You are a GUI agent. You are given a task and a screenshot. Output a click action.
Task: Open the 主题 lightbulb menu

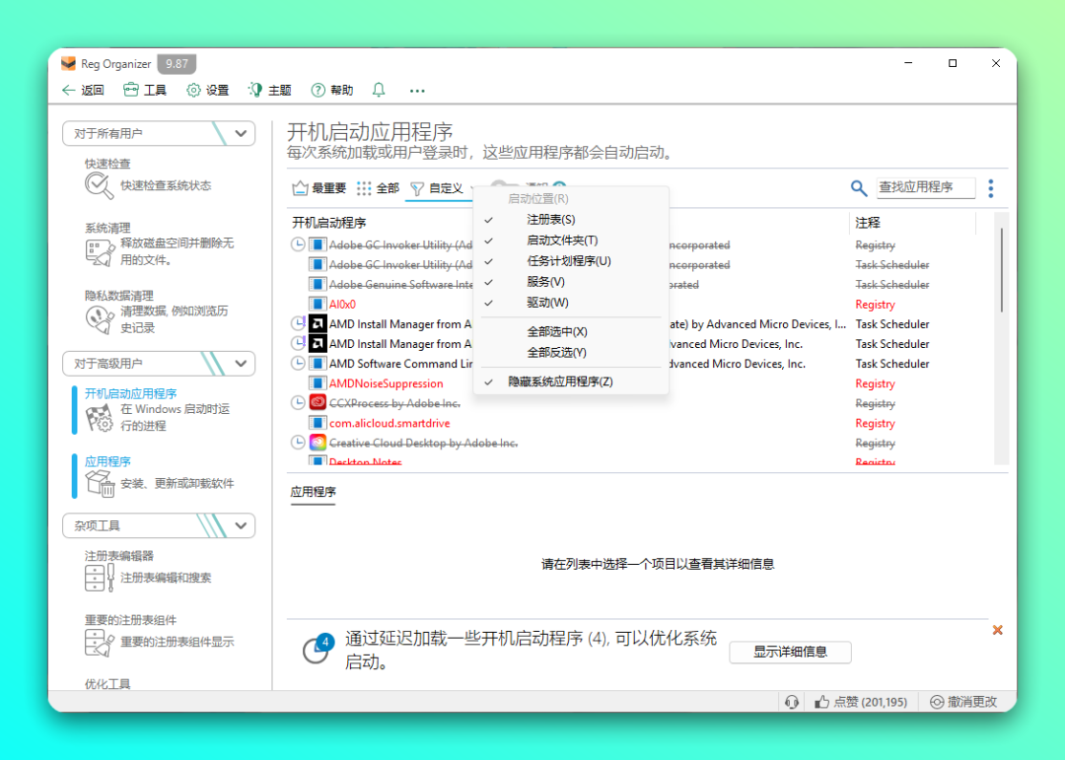tap(269, 91)
